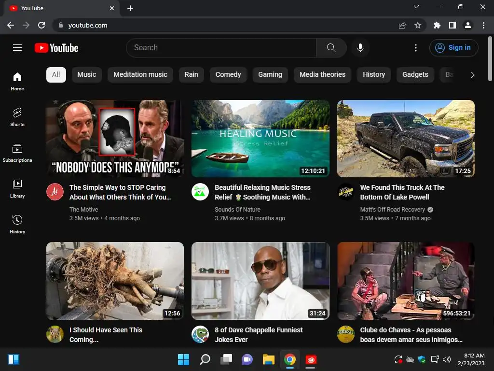The height and width of the screenshot is (371, 494).
Task: Open title 'Beautiful Relaxing Music Stress Relief'
Action: coord(262,192)
